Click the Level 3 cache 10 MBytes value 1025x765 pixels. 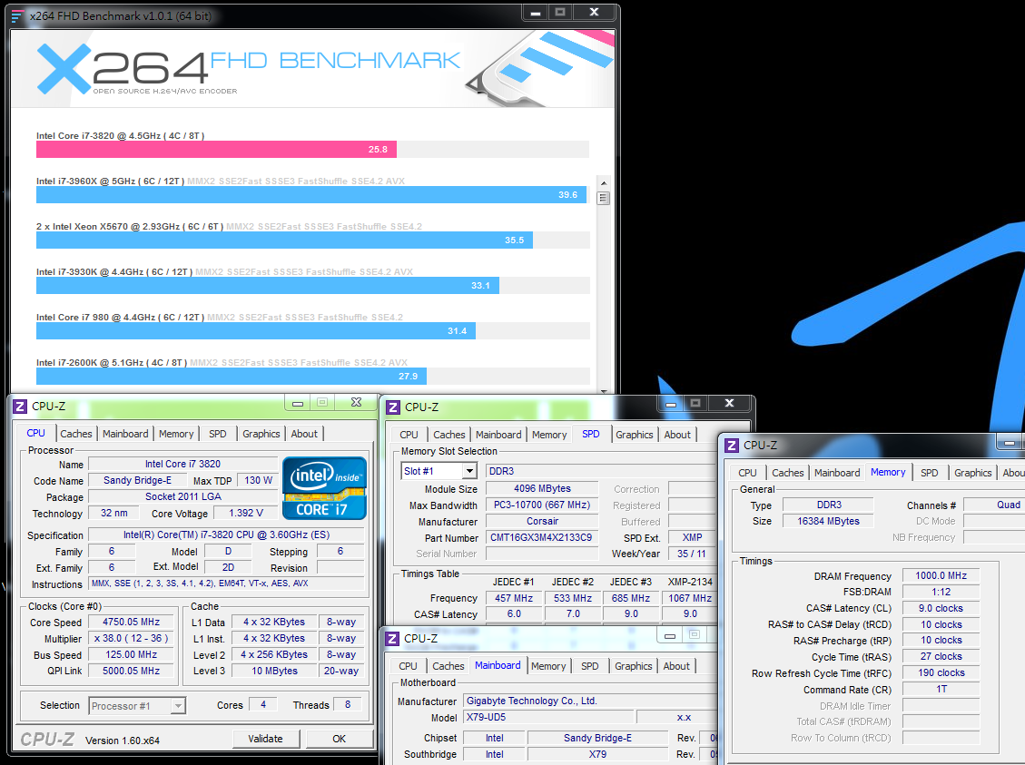coord(274,671)
